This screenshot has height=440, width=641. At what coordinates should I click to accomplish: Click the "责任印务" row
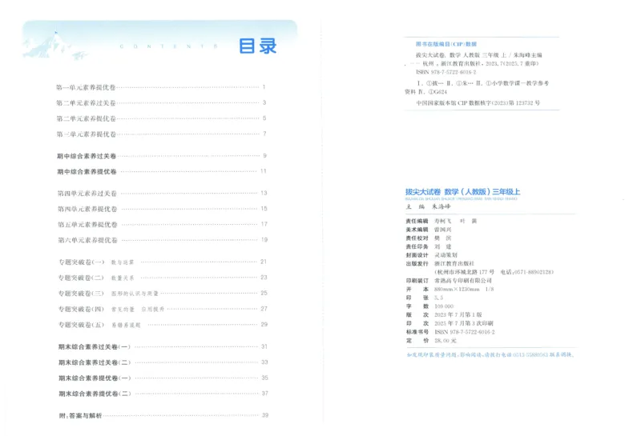tap(429, 246)
